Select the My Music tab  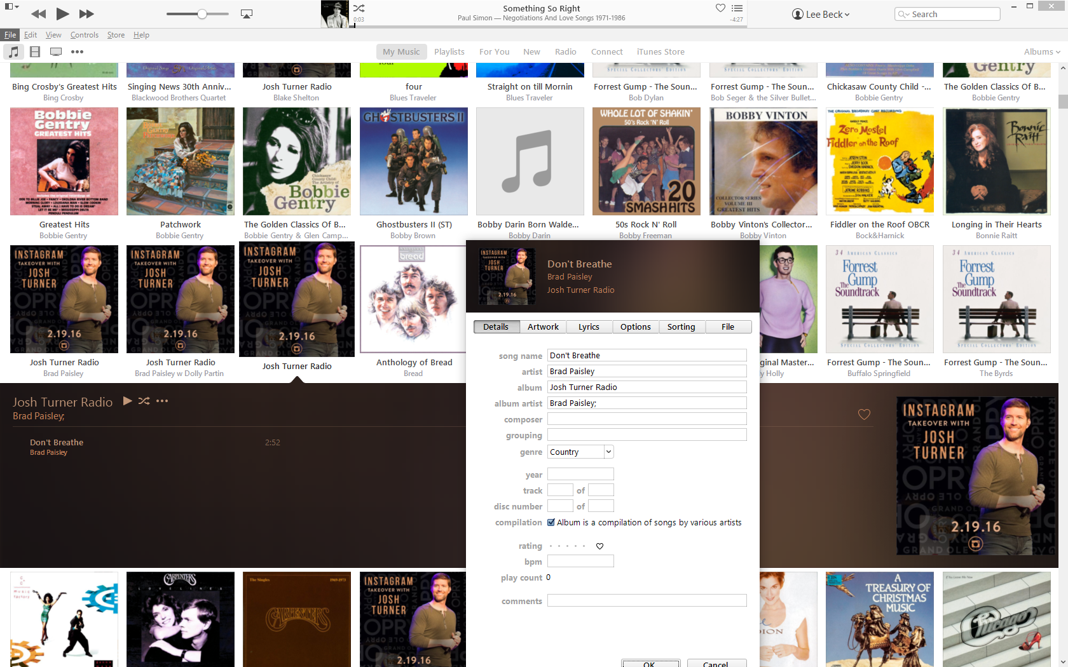pos(401,52)
